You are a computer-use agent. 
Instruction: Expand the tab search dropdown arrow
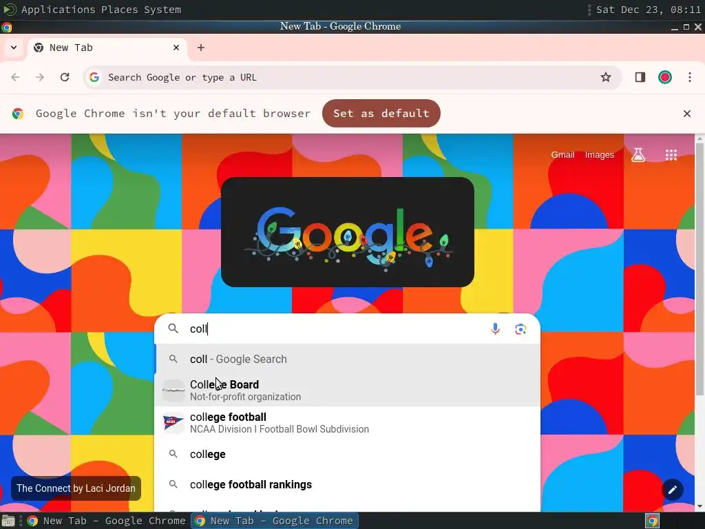click(x=14, y=48)
